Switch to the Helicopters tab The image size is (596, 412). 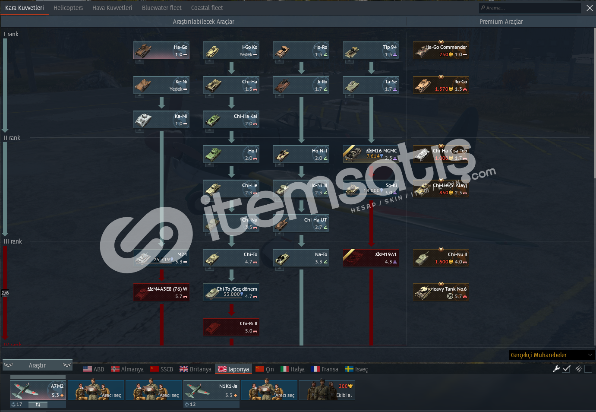(x=68, y=8)
